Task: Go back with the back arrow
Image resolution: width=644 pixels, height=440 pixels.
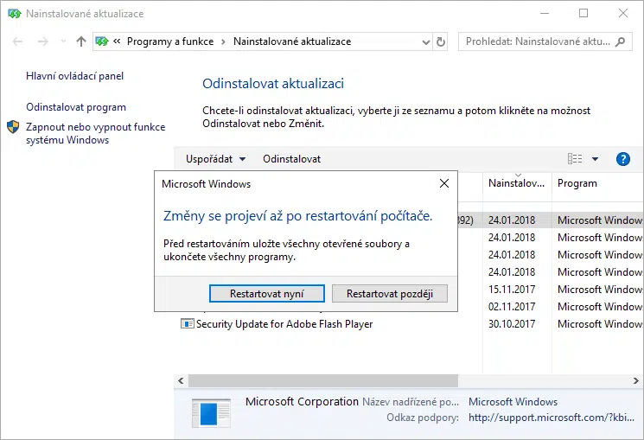Action: (17, 41)
